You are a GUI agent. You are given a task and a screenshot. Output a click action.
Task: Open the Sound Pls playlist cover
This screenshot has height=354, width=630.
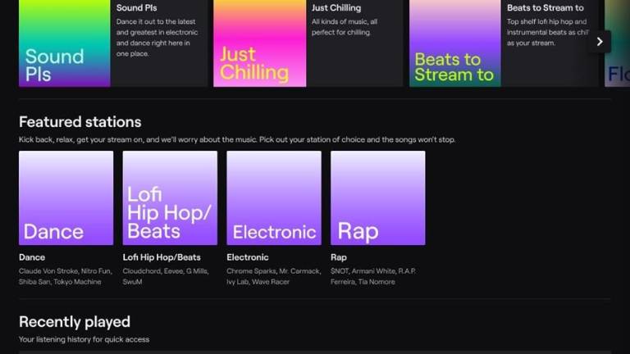[x=65, y=43]
